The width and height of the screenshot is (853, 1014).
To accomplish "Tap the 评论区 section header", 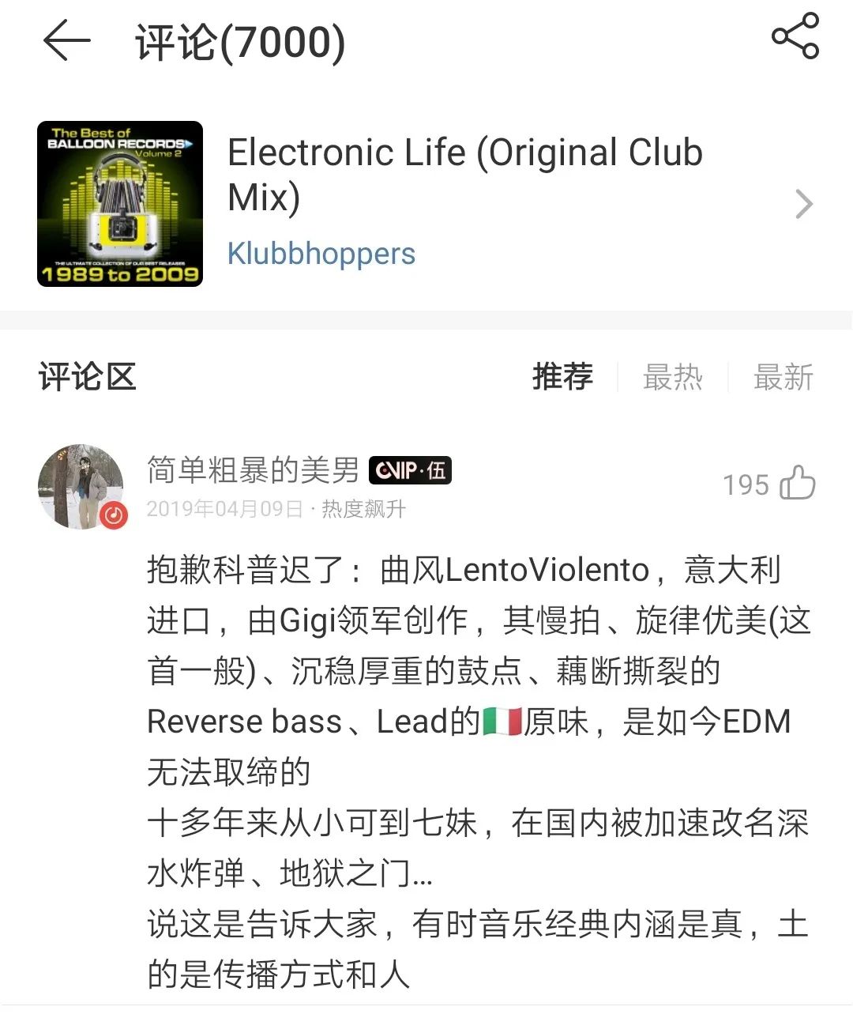I will click(x=88, y=377).
